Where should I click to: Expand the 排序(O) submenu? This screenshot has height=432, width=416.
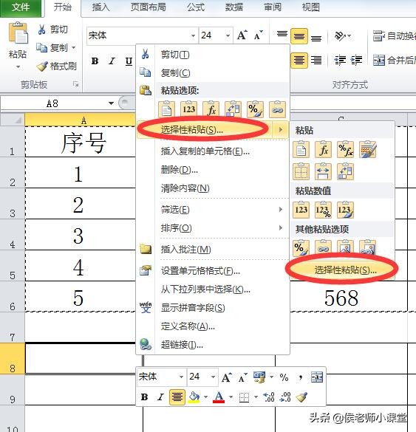pyautogui.click(x=213, y=228)
